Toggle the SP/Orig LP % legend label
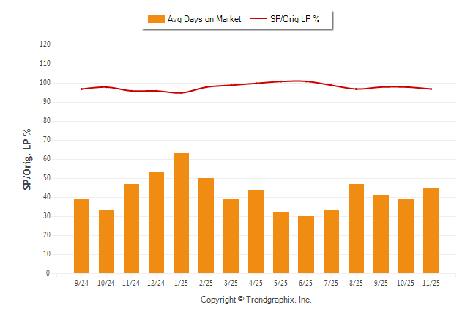 point(295,19)
